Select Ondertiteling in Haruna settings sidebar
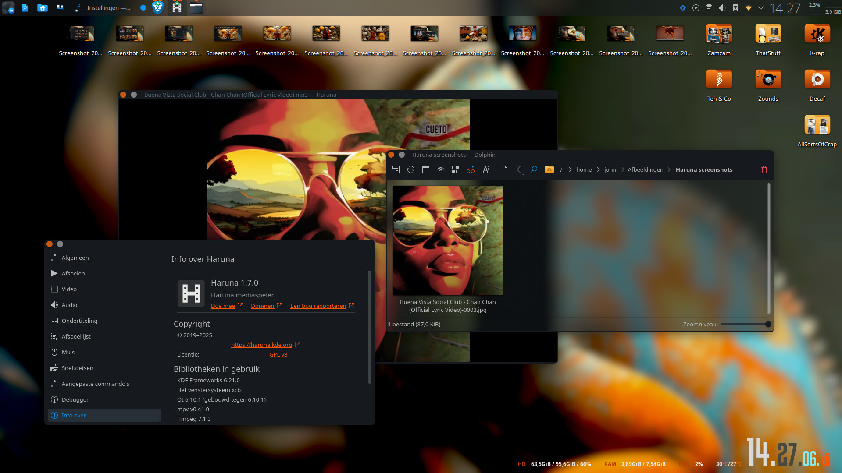842x473 pixels. pos(79,321)
